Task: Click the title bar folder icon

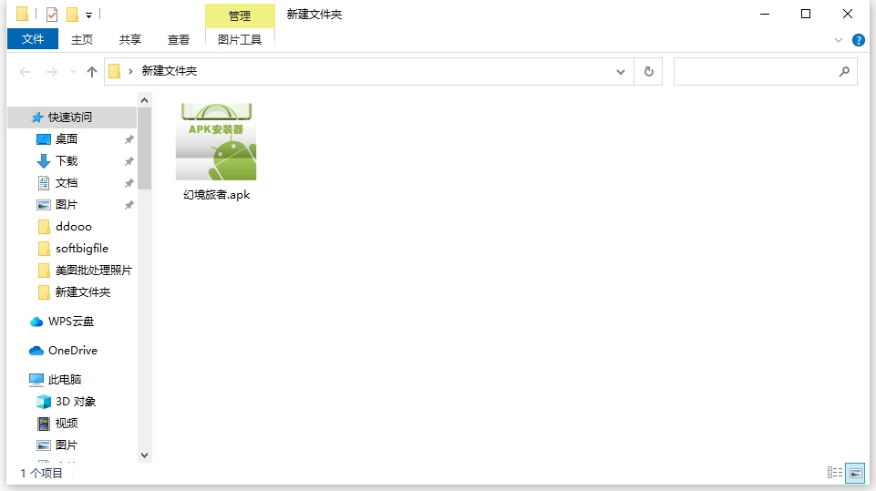Action: point(23,14)
